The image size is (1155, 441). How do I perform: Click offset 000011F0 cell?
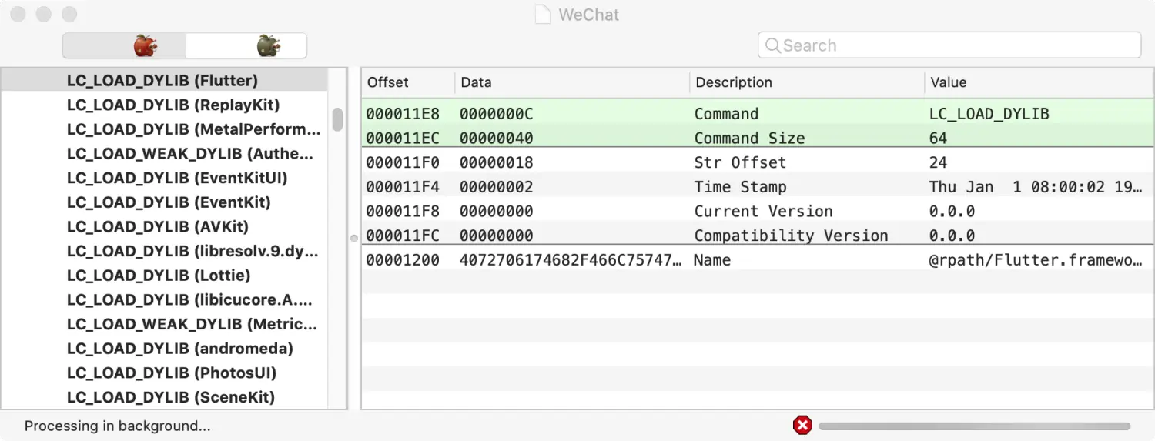pos(403,162)
